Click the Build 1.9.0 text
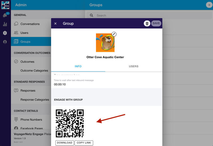Screen dimensions: 213x146 point(18,142)
